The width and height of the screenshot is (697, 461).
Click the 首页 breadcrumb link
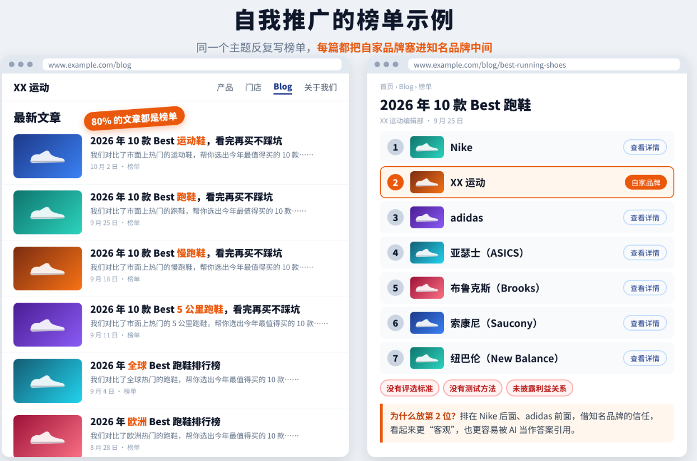(x=386, y=87)
